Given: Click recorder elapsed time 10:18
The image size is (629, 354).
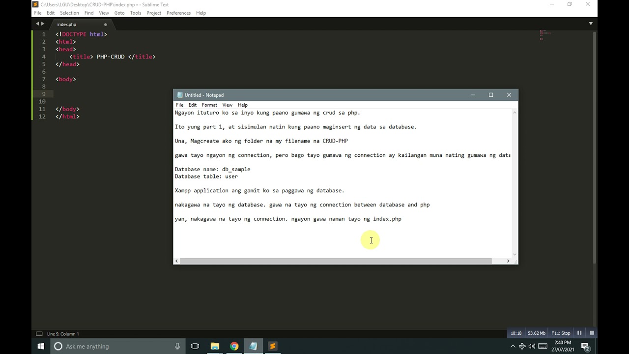Looking at the screenshot, I should click(x=516, y=333).
